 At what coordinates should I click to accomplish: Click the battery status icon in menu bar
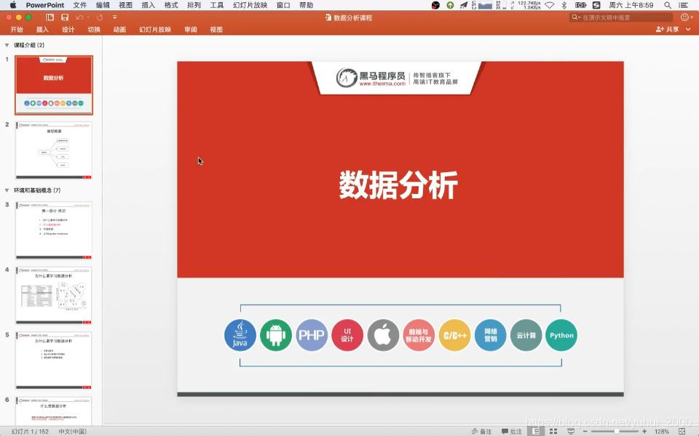pos(580,5)
